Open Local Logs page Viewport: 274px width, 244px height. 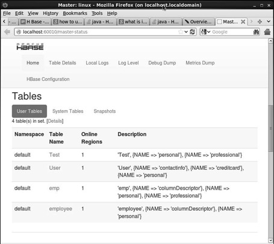tap(97, 63)
